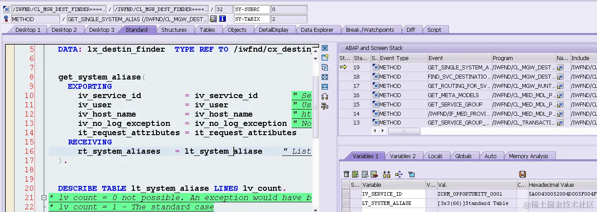
Task: Delete variables with the trash can icon
Action: [346, 174]
